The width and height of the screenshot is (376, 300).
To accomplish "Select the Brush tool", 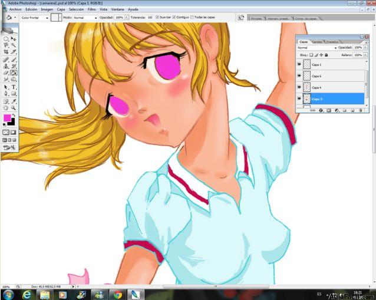I will pyautogui.click(x=14, y=60).
